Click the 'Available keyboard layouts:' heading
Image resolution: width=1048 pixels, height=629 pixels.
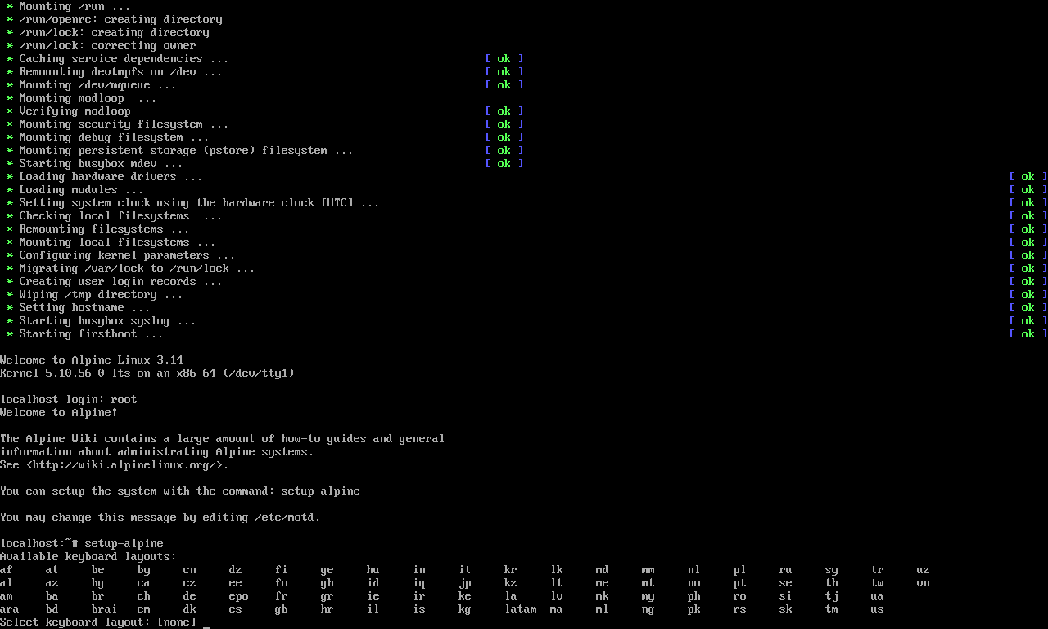click(88, 557)
